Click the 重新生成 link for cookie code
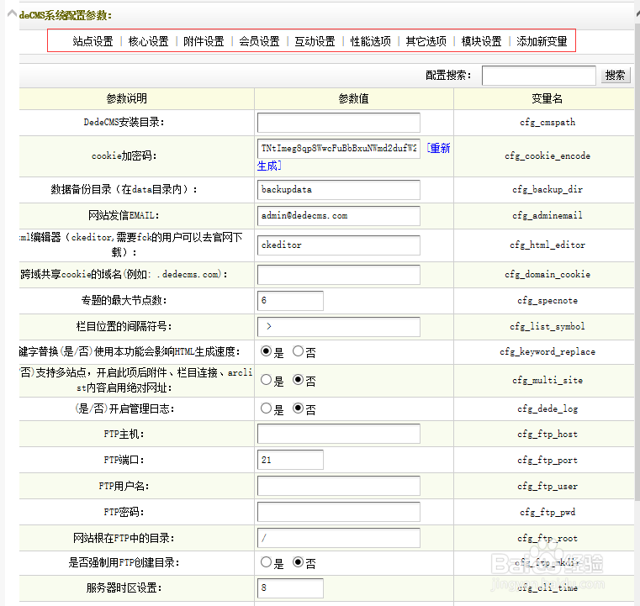Image resolution: width=640 pixels, height=606 pixels. coord(438,149)
